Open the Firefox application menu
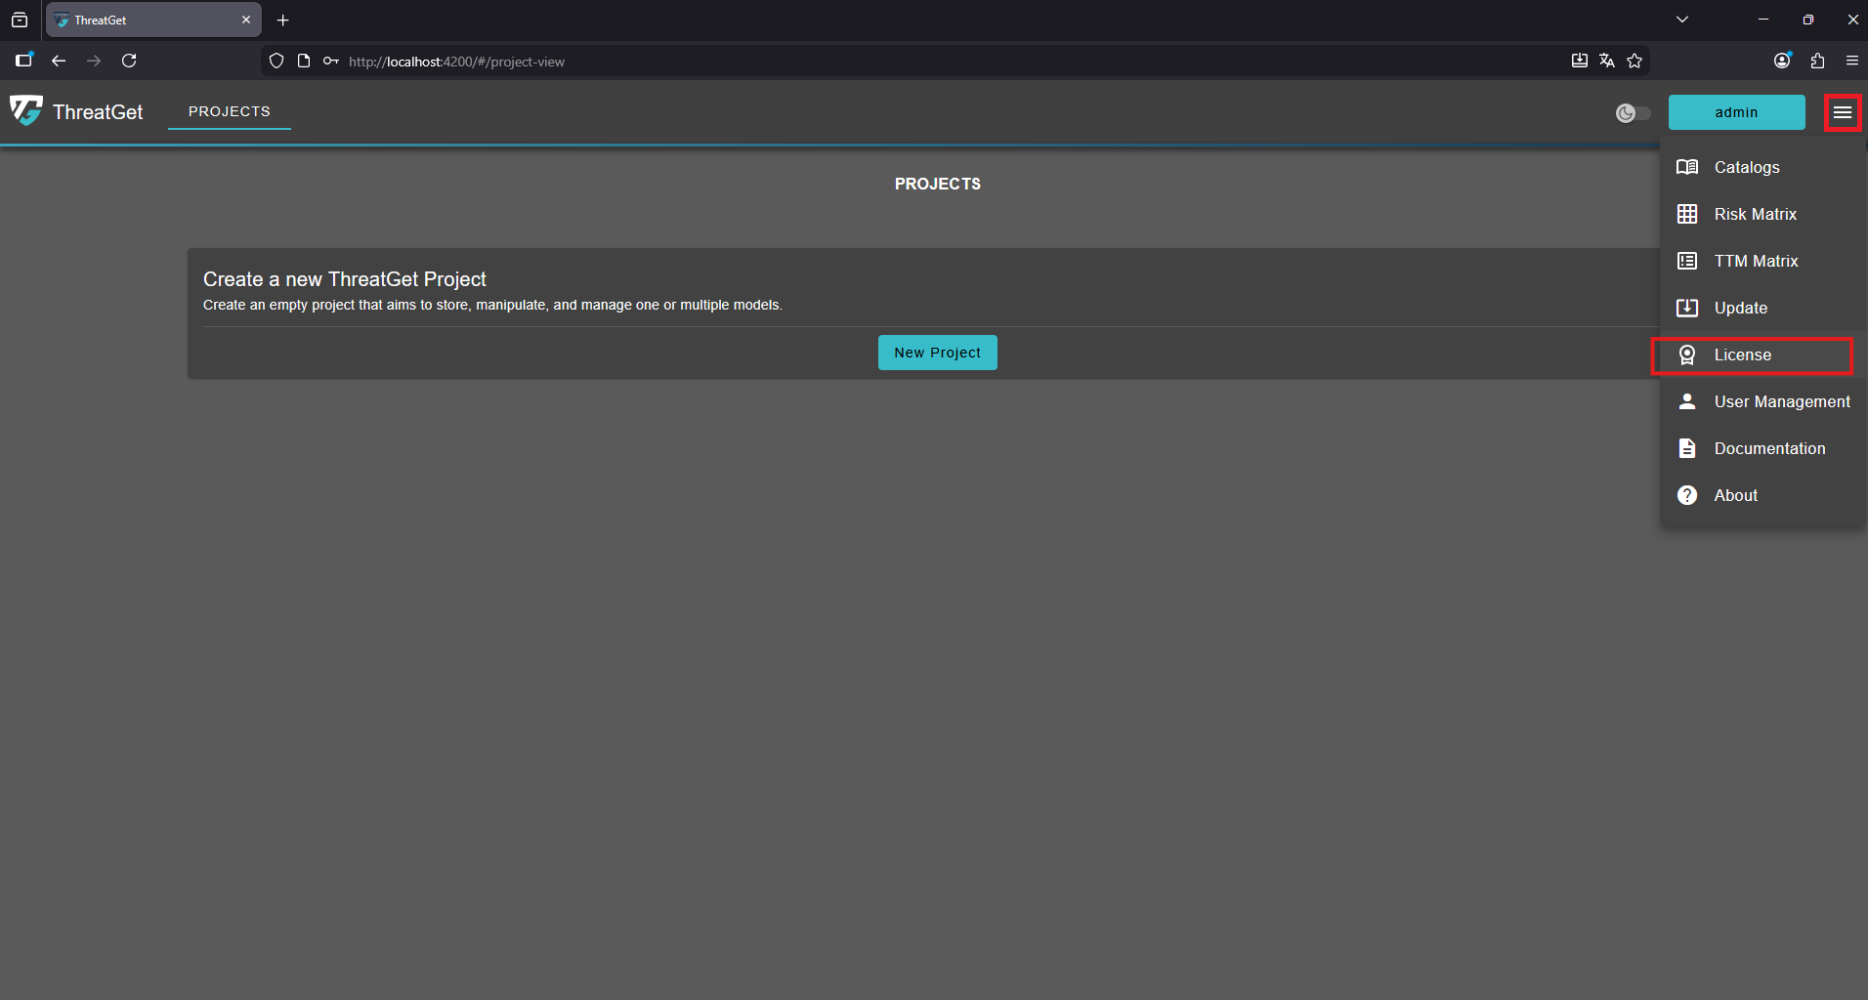1868x1000 pixels. coord(1851,61)
